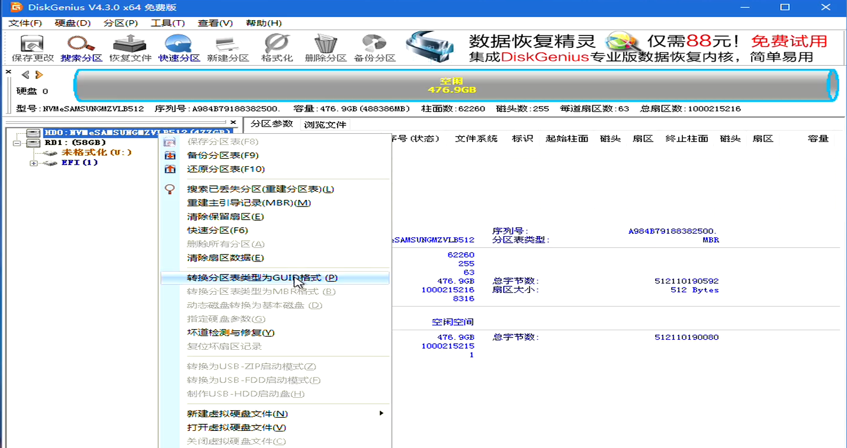Open the 备份分区 backup partition tool
The height and width of the screenshot is (448, 847).
374,49
